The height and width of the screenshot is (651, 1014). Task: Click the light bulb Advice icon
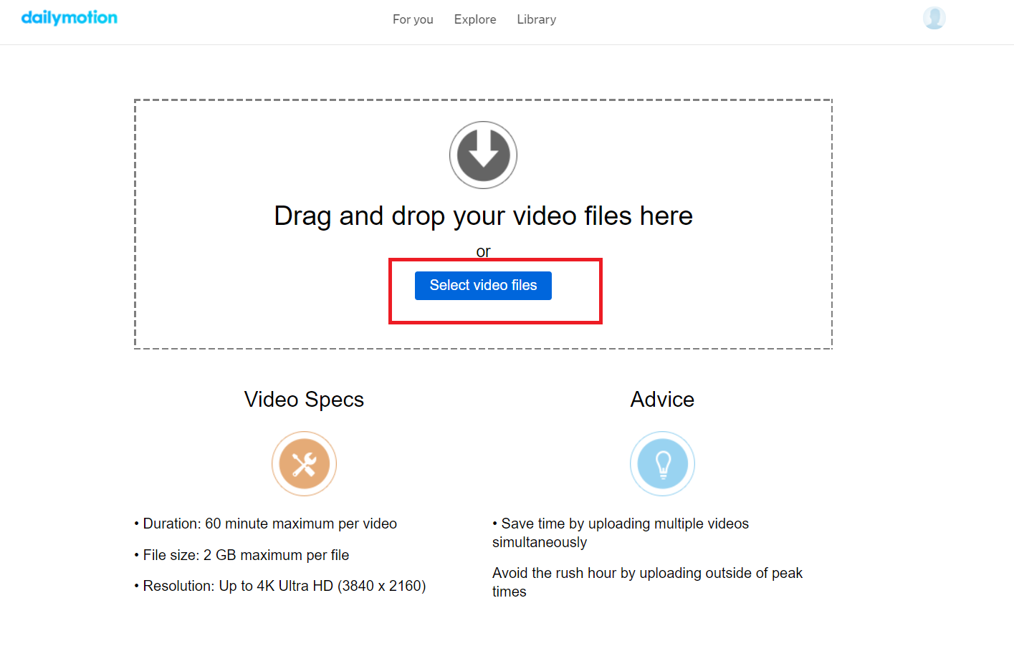point(663,464)
